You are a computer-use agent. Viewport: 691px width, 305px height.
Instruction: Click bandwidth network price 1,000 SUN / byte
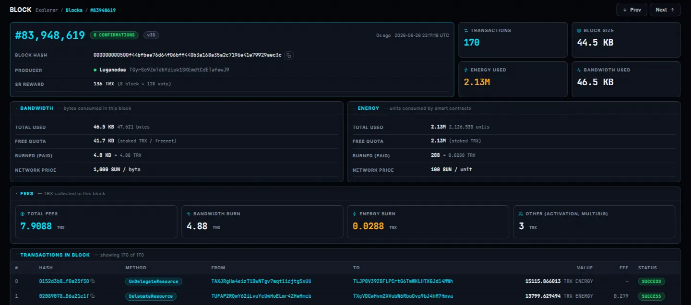point(117,170)
